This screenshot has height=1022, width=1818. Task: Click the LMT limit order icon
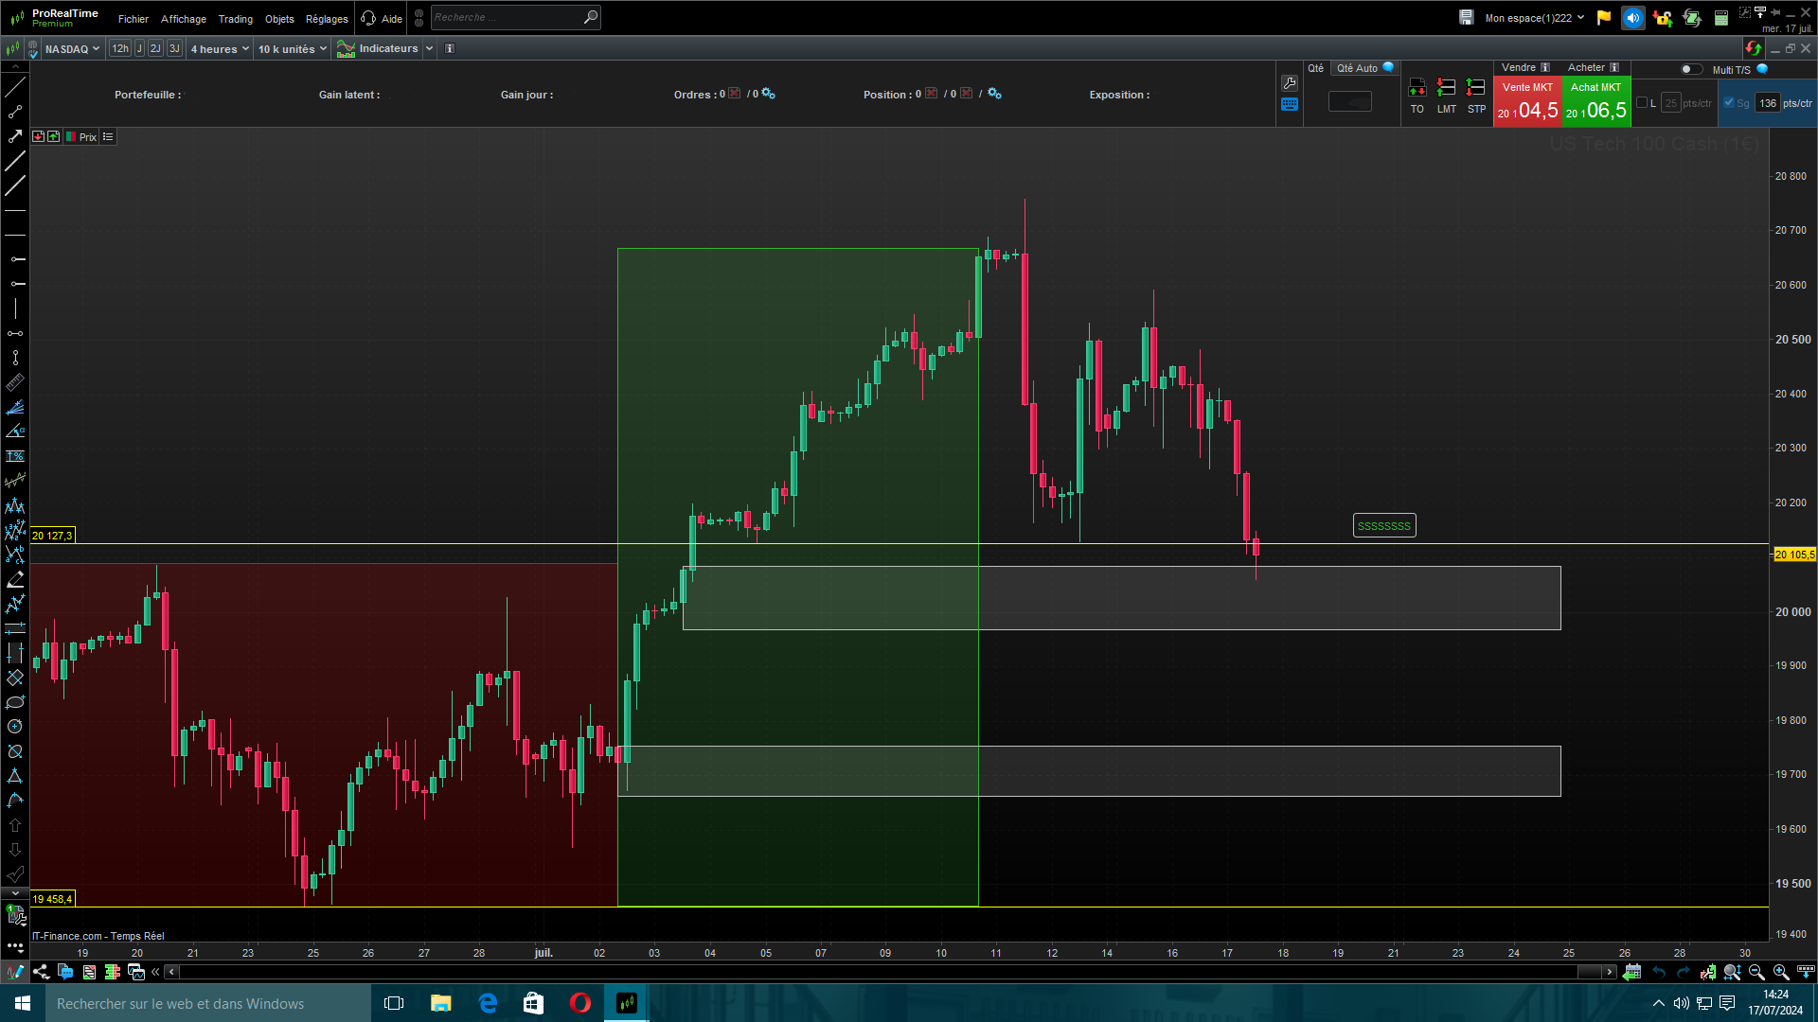[1446, 88]
